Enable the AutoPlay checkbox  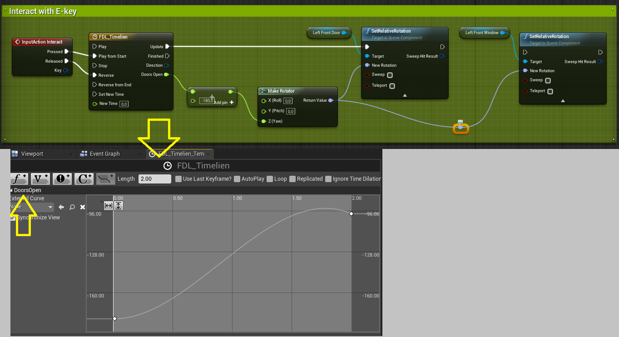pos(237,179)
